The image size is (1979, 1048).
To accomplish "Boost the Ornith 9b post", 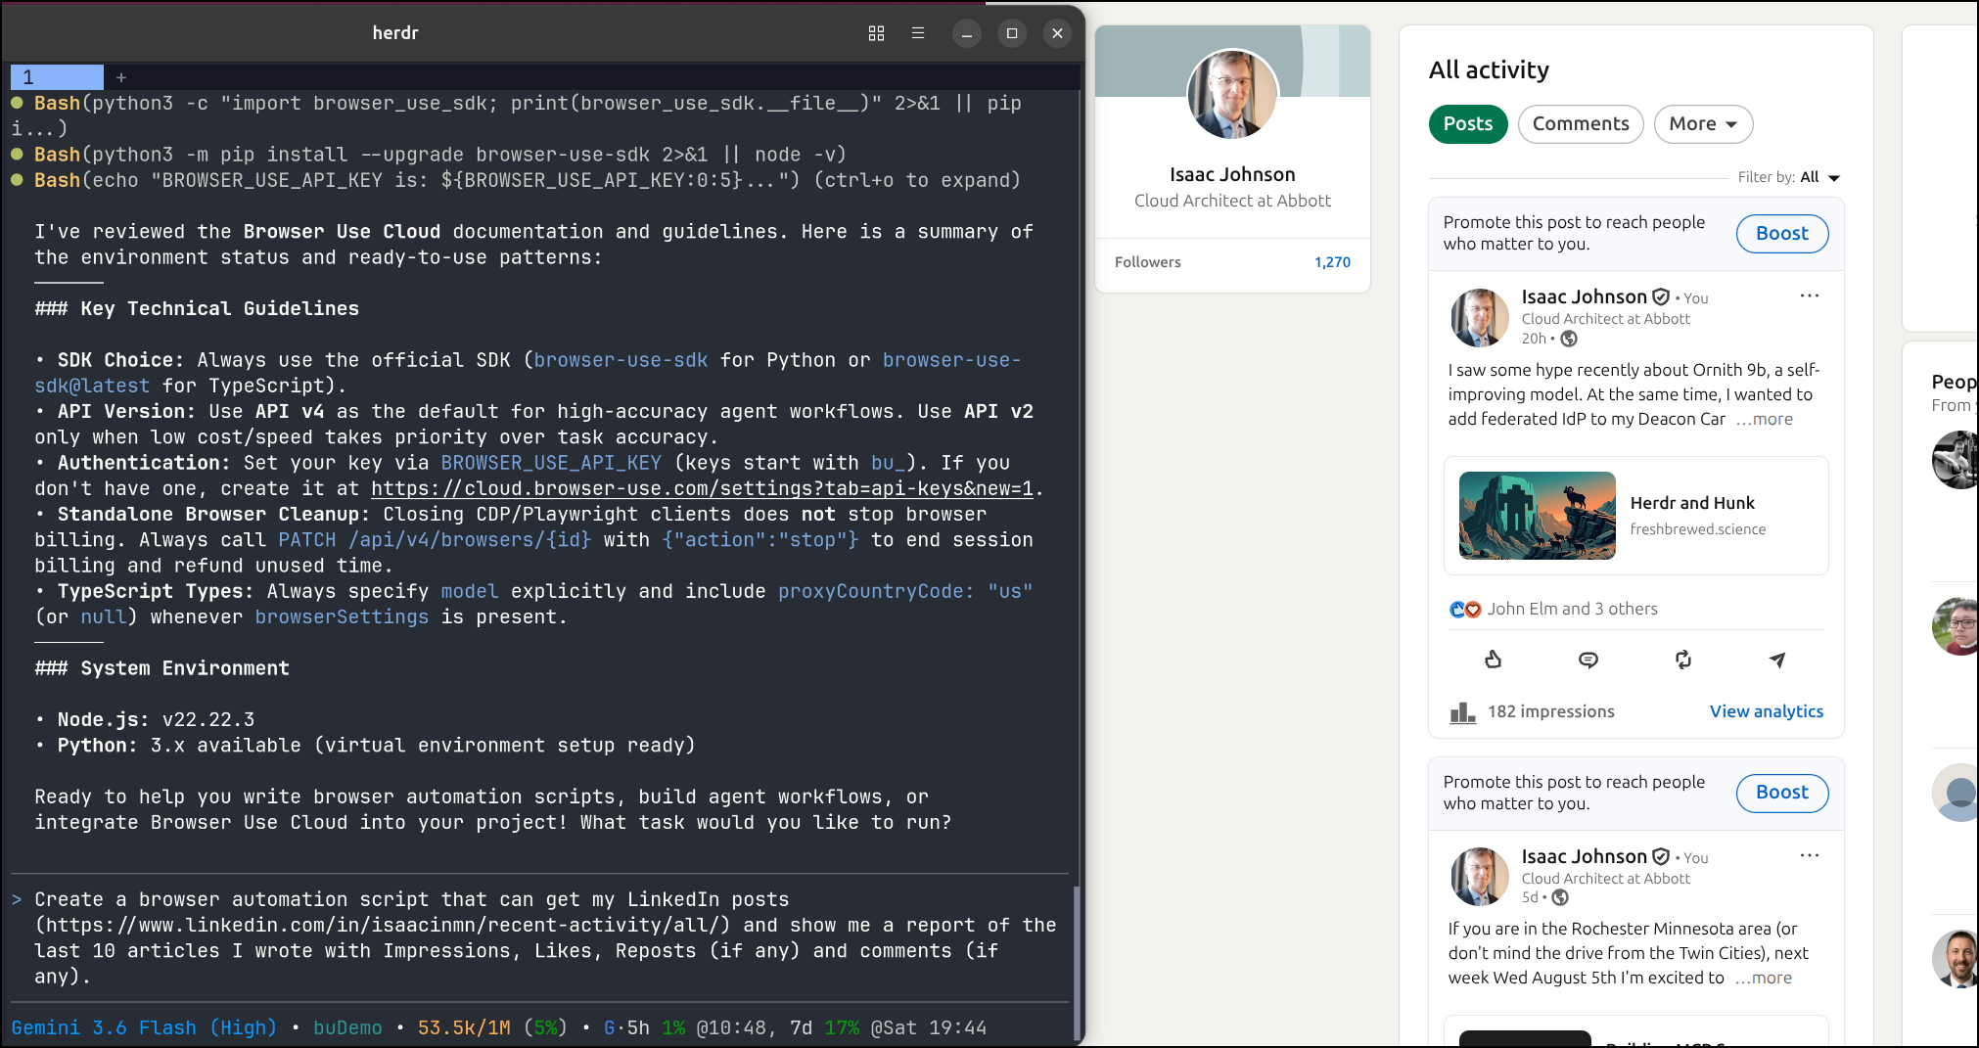I will [1782, 234].
